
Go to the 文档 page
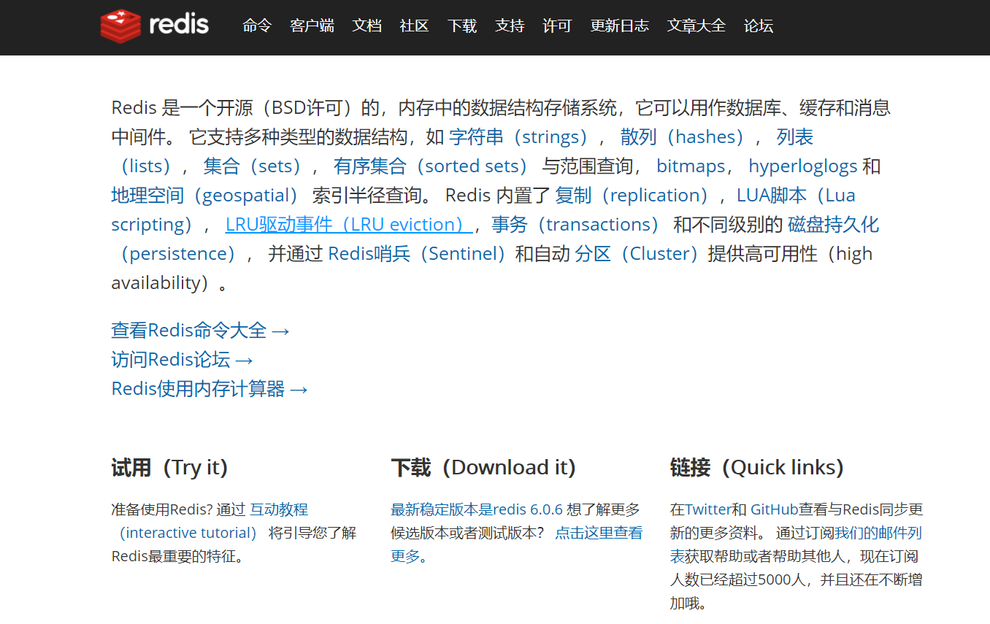(x=367, y=26)
